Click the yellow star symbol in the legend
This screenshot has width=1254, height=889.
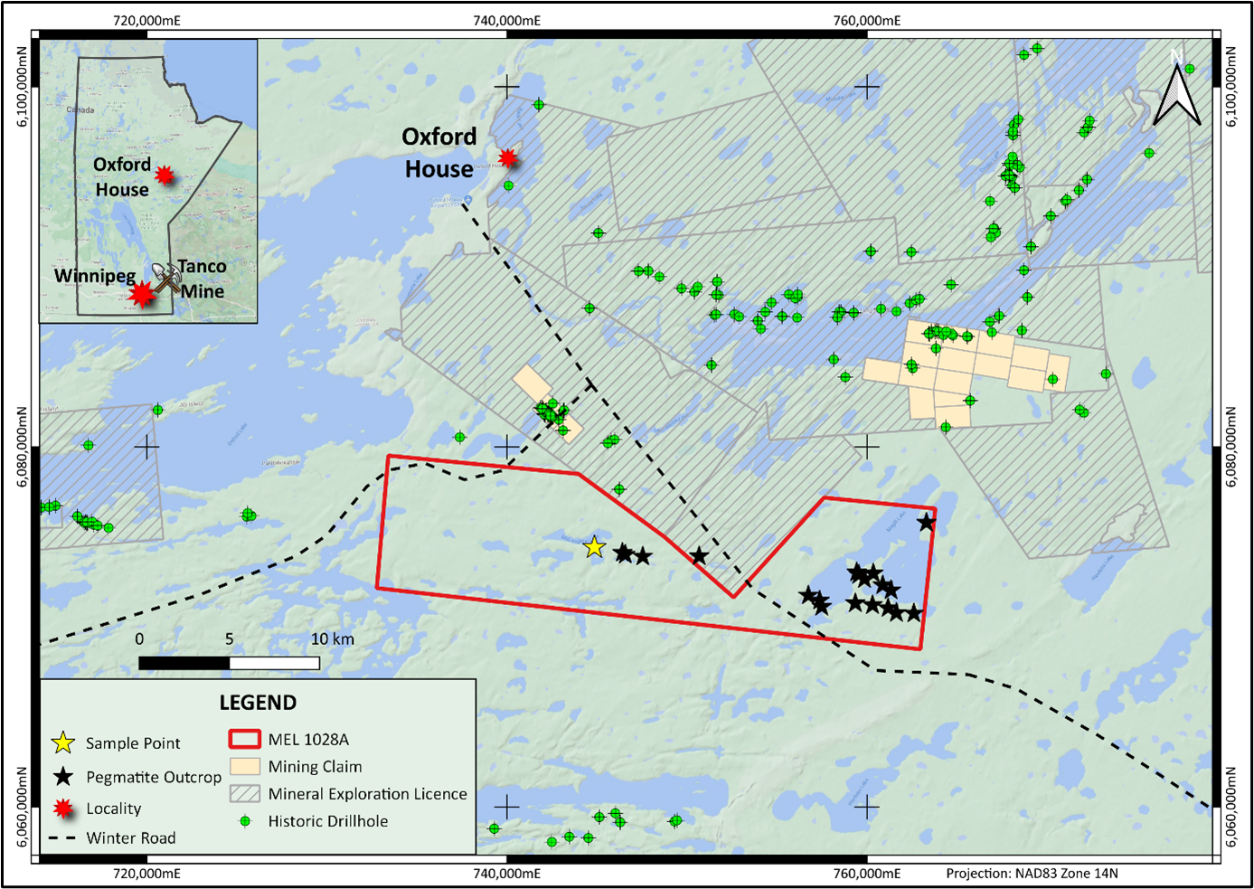63,743
